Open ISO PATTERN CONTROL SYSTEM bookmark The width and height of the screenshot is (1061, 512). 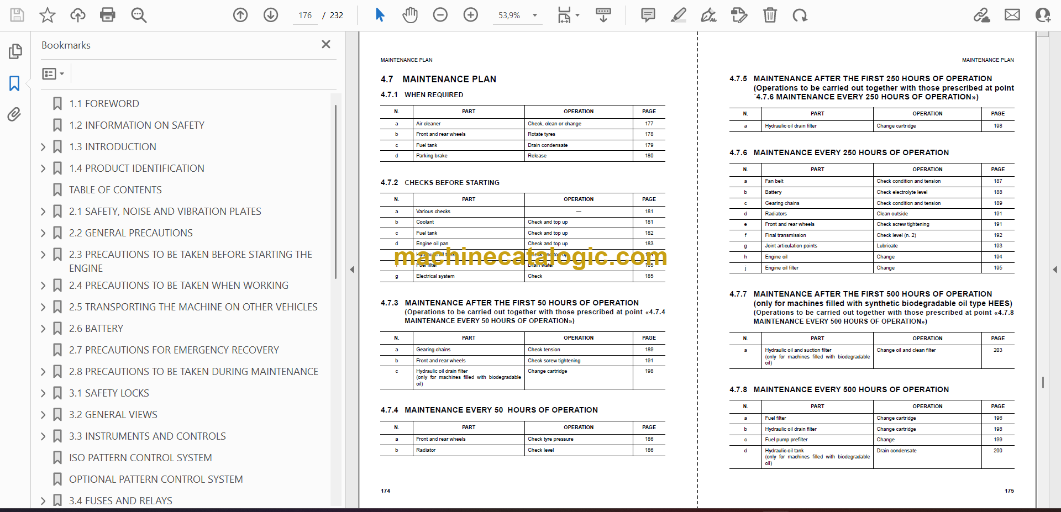tap(140, 458)
